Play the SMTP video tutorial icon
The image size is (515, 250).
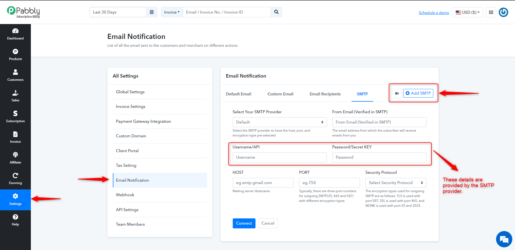point(397,94)
